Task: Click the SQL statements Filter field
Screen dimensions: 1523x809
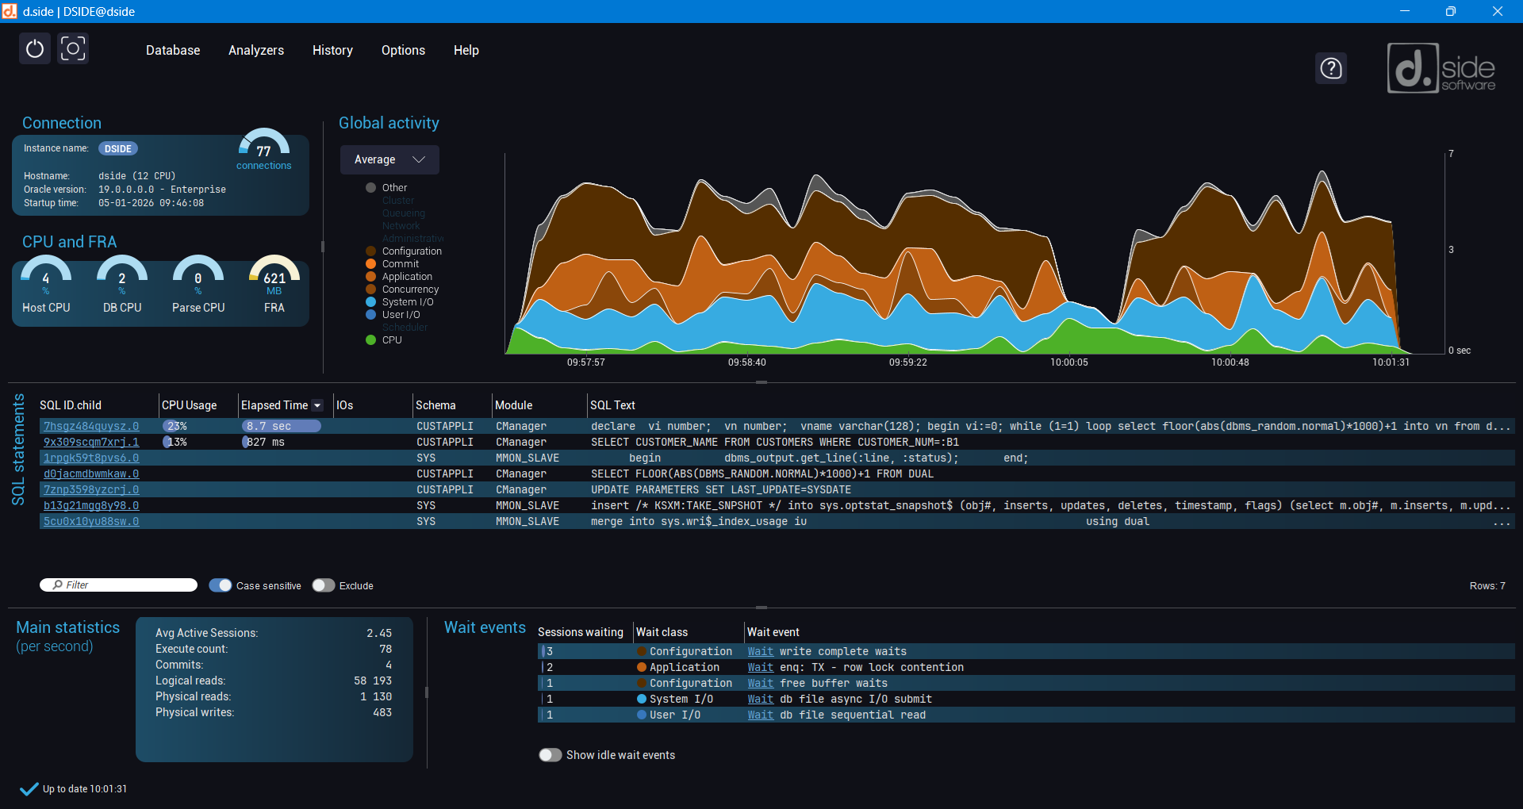Action: pyautogui.click(x=119, y=585)
